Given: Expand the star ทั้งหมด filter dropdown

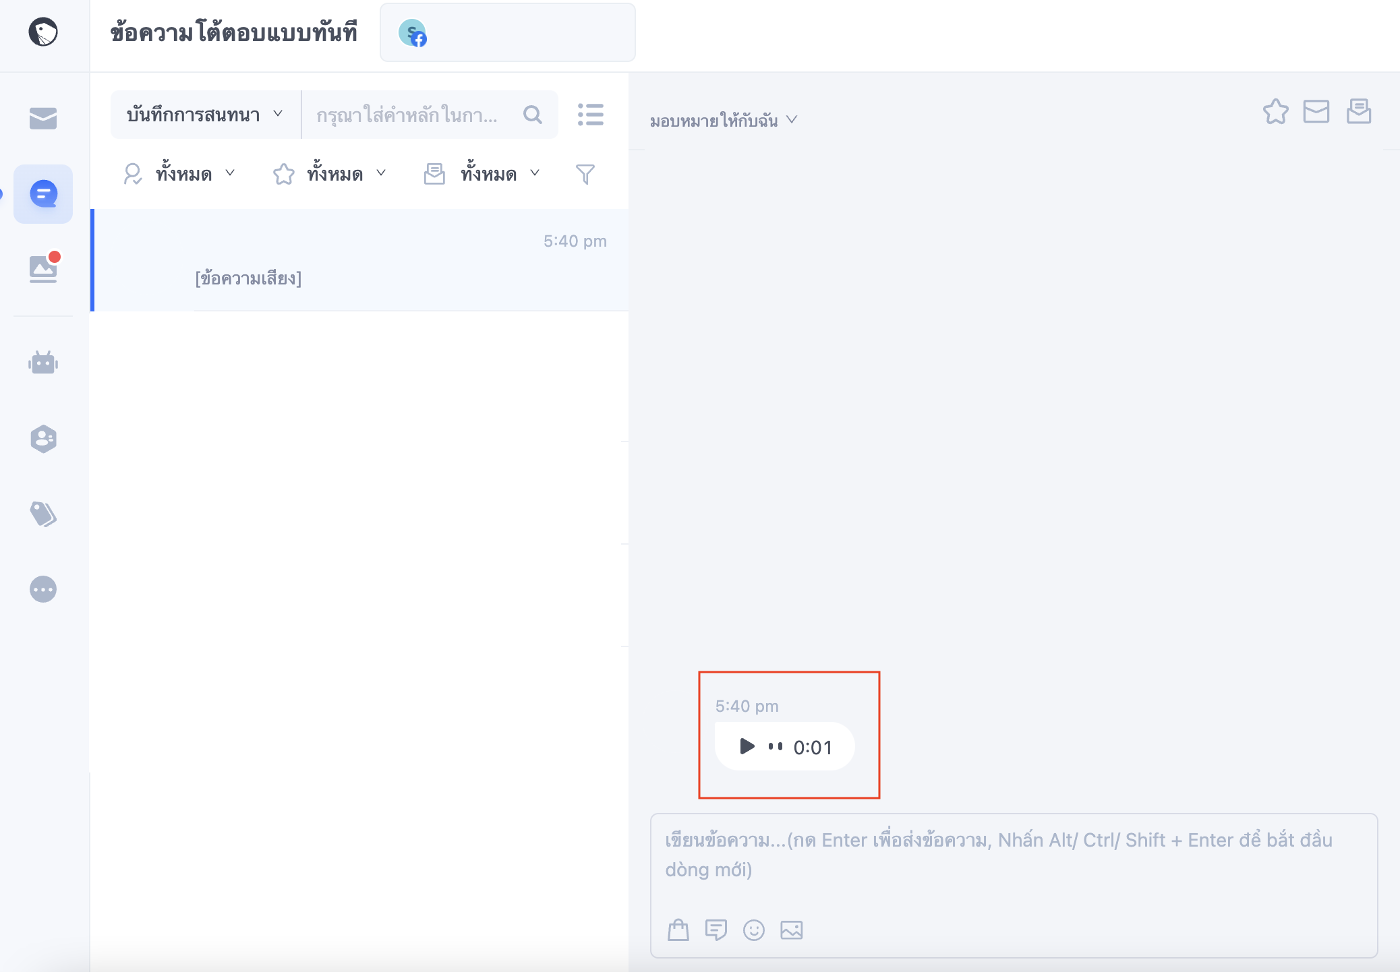Looking at the screenshot, I should [x=330, y=174].
